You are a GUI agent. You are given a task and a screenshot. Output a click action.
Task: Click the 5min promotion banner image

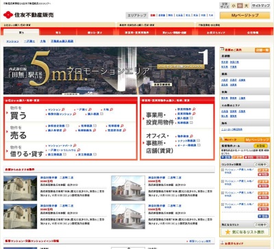coord(109,70)
